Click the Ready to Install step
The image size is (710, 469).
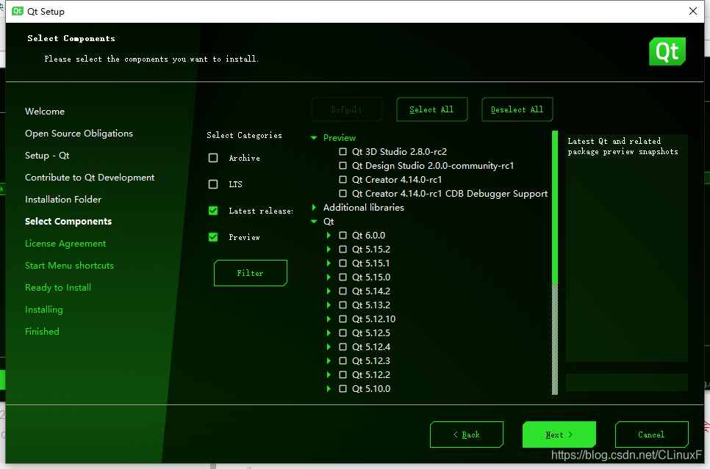(x=58, y=288)
